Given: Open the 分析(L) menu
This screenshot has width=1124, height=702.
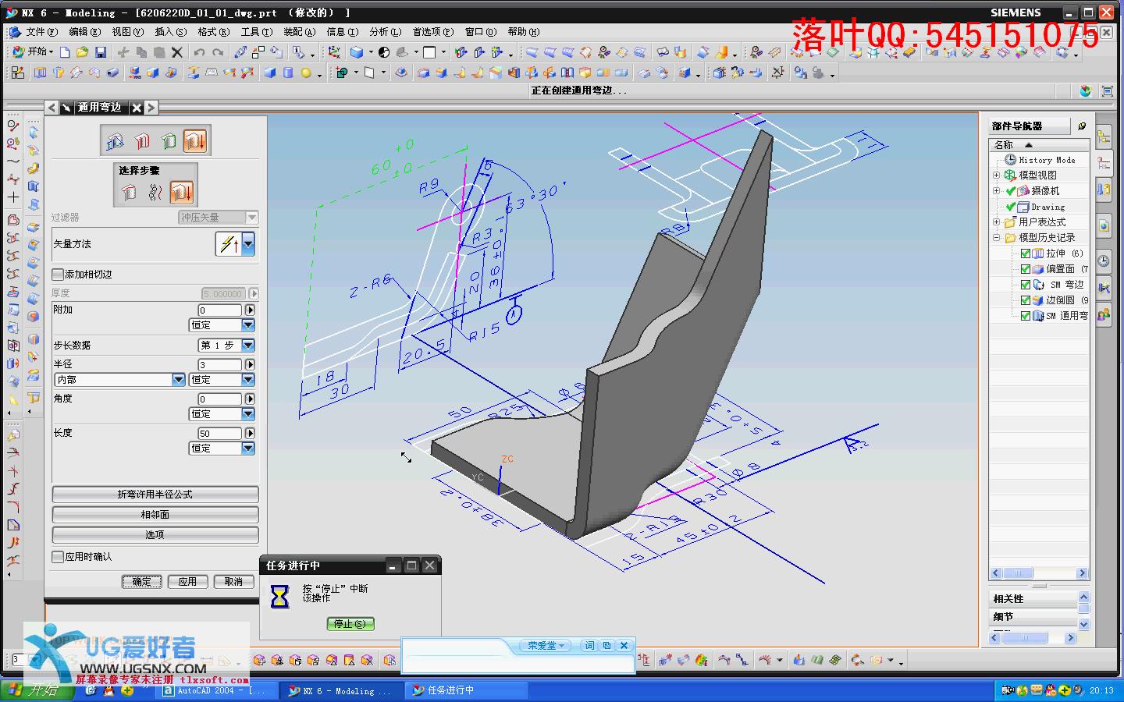Looking at the screenshot, I should coord(385,32).
